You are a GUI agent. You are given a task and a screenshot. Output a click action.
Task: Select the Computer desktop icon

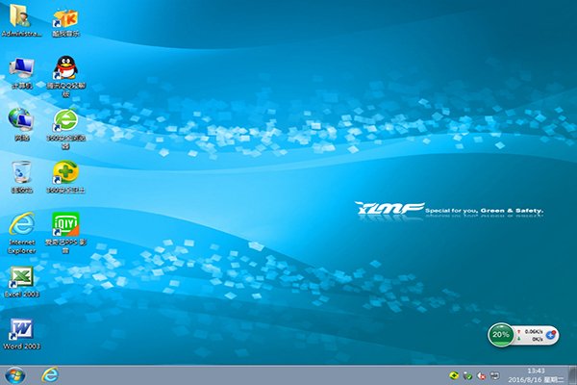[21, 69]
